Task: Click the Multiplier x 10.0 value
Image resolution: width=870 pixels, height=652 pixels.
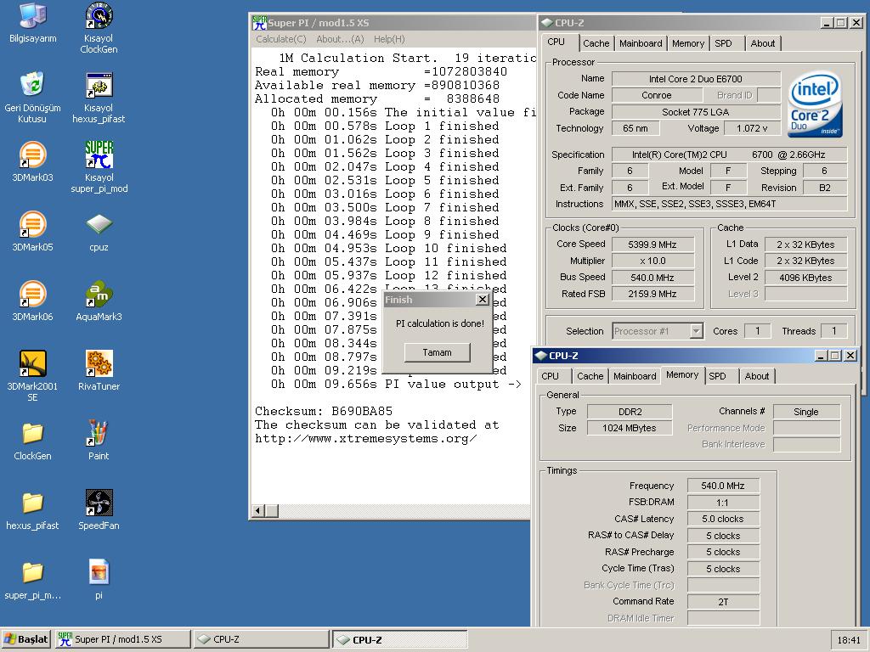Action: tap(652, 261)
